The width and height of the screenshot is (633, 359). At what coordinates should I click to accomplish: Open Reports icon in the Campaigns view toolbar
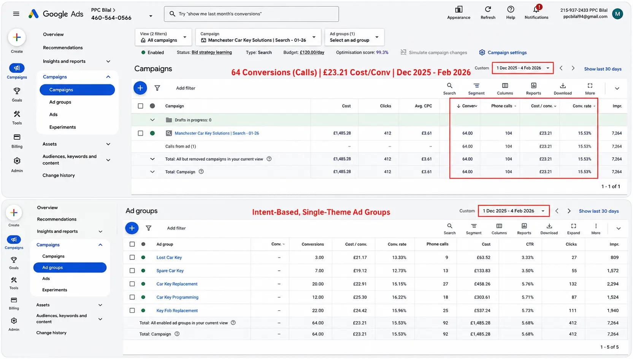(x=533, y=86)
